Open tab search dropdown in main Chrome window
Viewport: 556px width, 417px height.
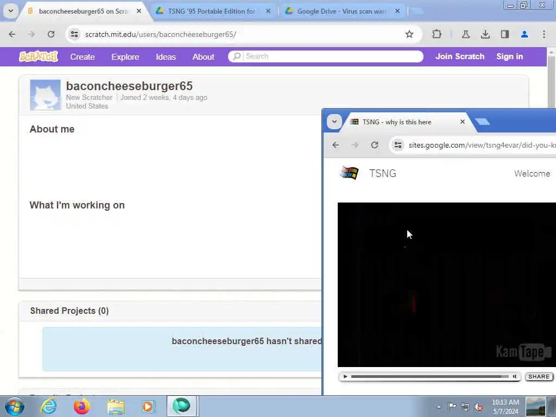click(11, 11)
